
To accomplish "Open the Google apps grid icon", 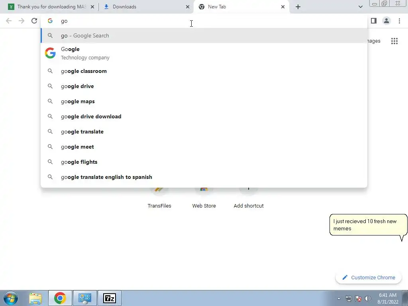I will tap(394, 41).
